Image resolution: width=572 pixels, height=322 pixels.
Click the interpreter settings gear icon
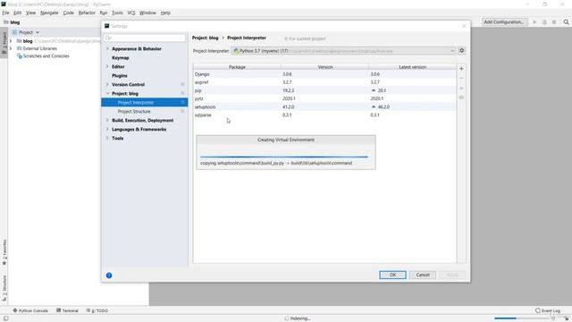click(461, 50)
